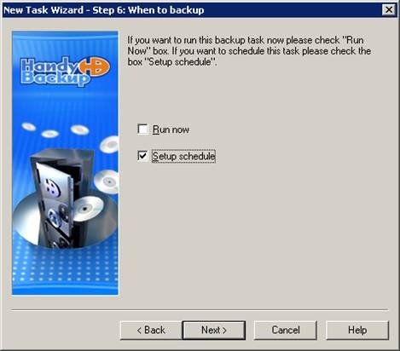Click the instruction paragraph about Run Now

[249, 51]
